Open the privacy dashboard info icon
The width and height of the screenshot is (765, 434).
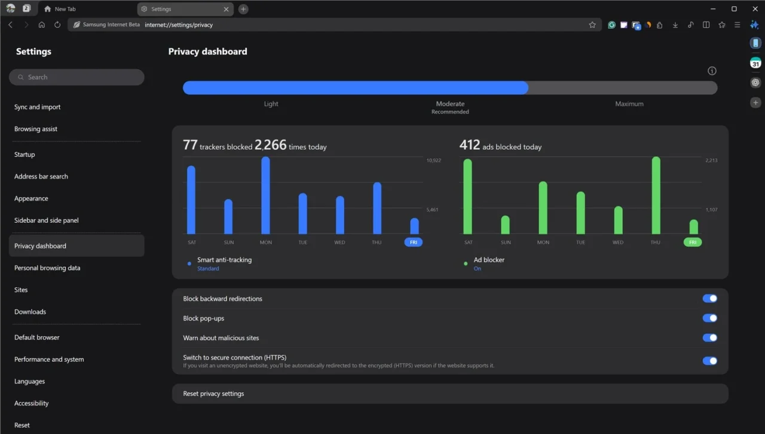tap(712, 70)
